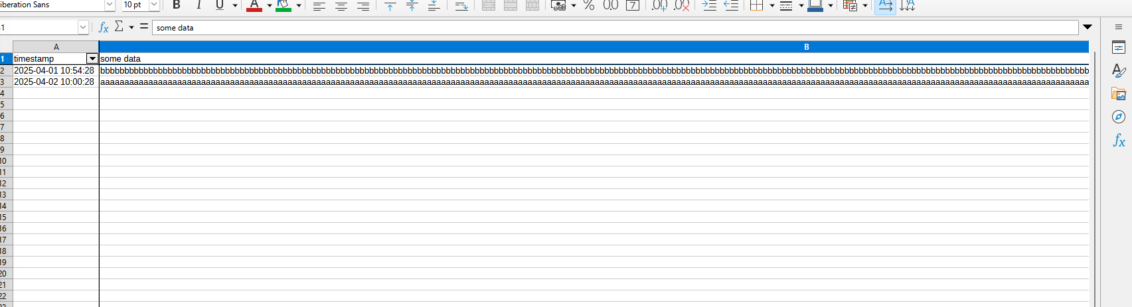Select column A header
This screenshot has height=307, width=1132.
[x=56, y=47]
